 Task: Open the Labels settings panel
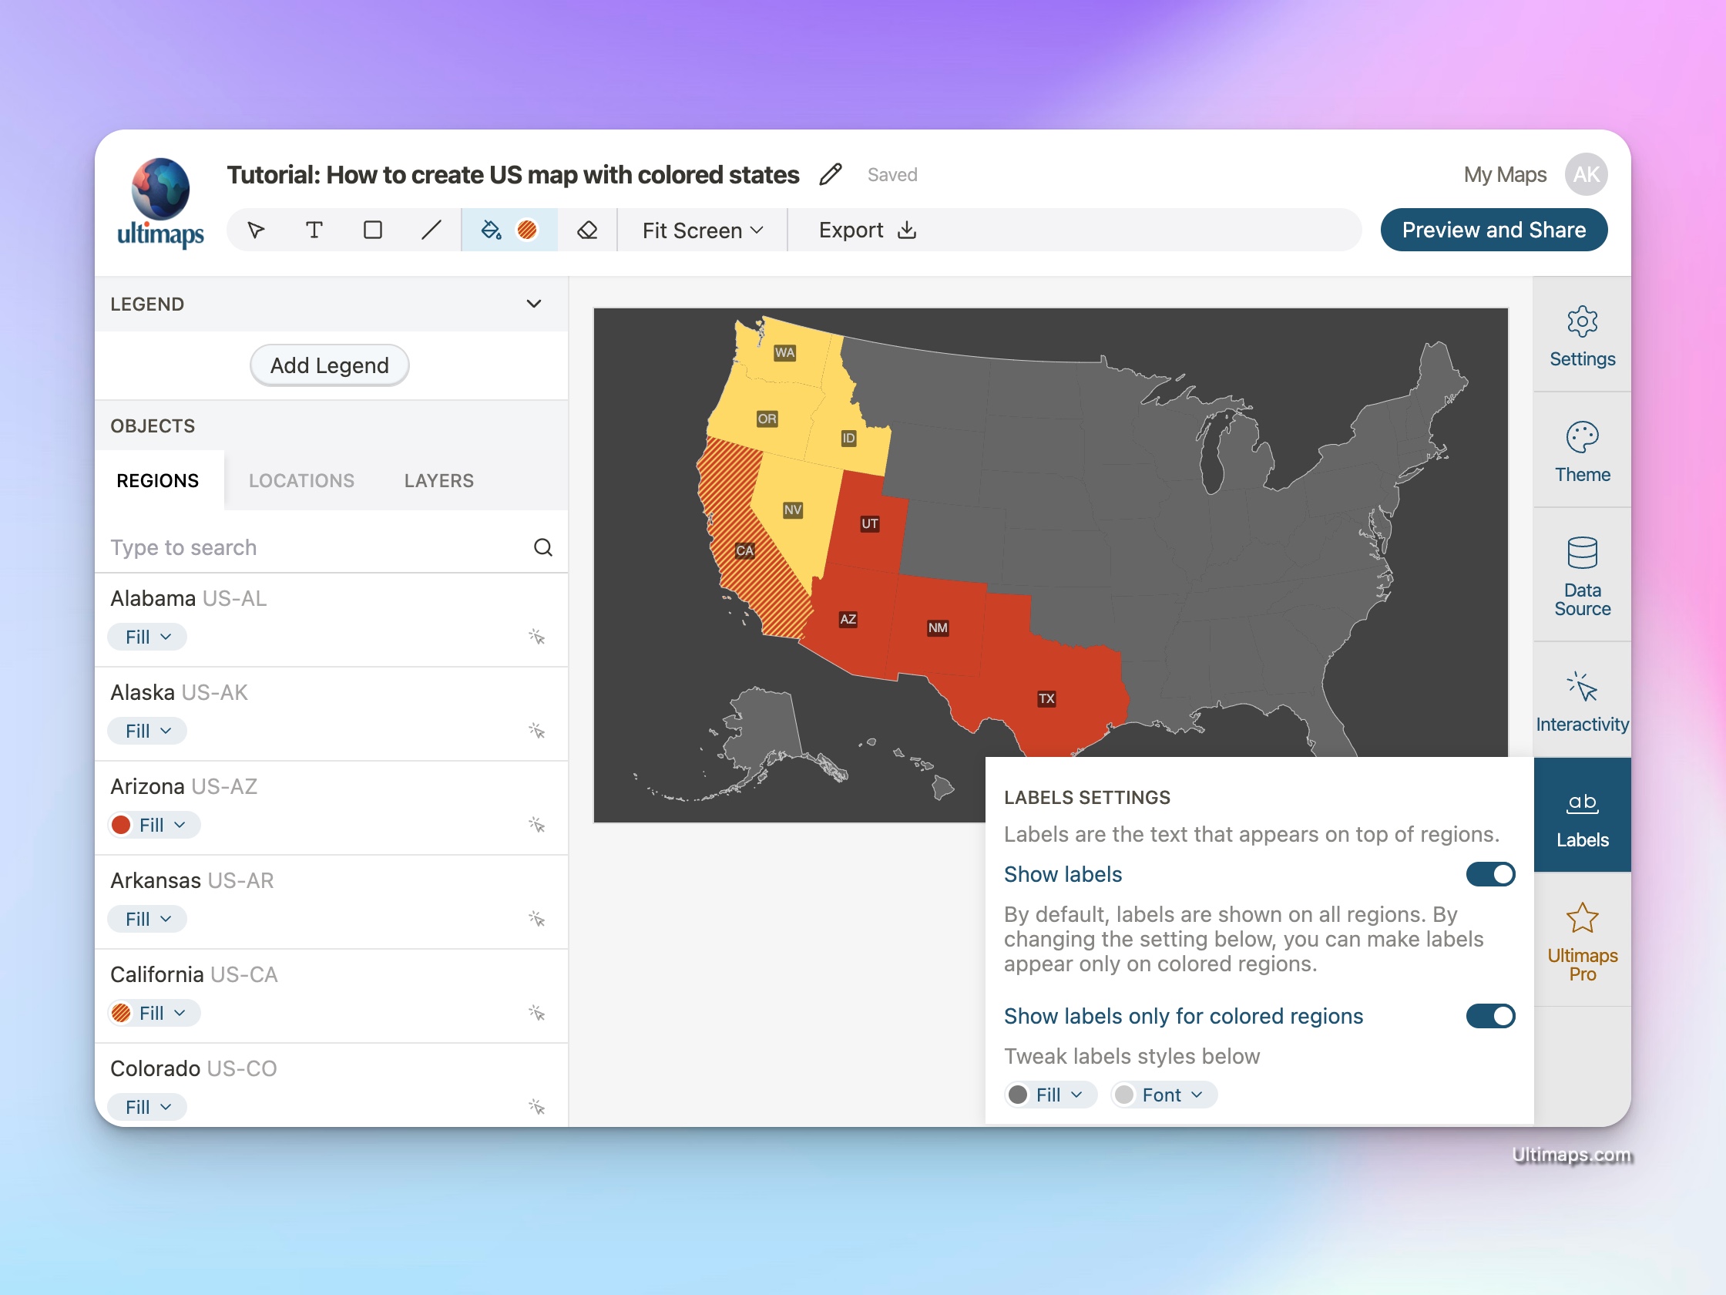(1580, 816)
